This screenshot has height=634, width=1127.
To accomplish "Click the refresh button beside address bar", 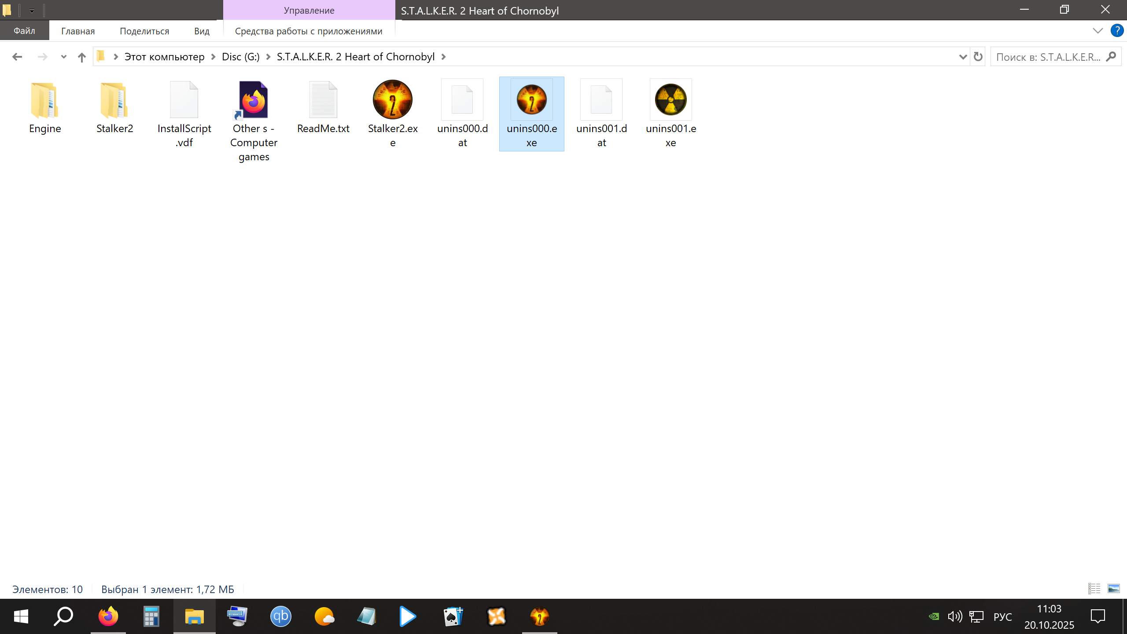I will (978, 57).
